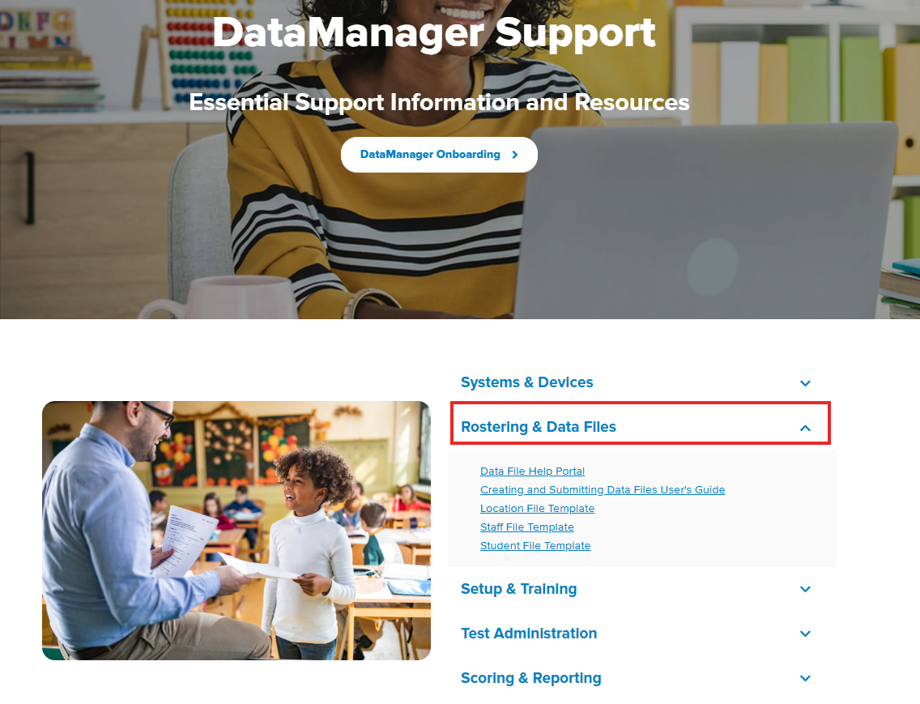
Task: Open the Student File Template link
Action: pyautogui.click(x=535, y=546)
